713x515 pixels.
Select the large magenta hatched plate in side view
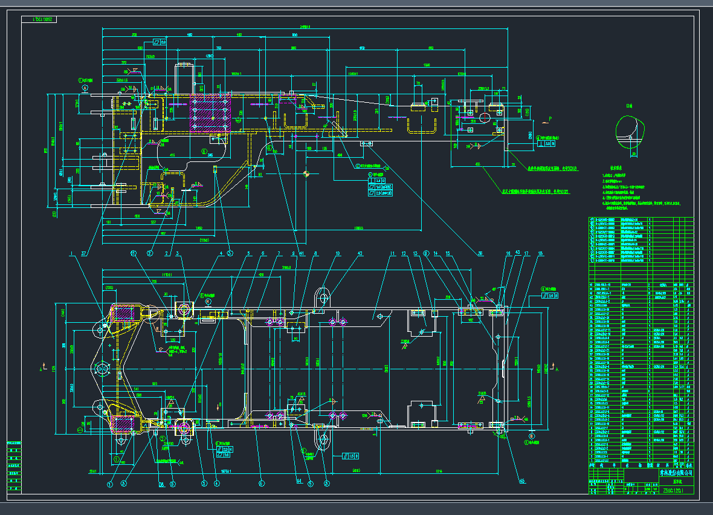tap(208, 111)
